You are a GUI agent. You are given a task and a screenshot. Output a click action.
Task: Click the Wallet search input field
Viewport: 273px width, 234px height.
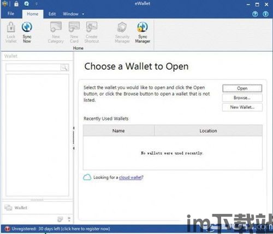(x=33, y=67)
